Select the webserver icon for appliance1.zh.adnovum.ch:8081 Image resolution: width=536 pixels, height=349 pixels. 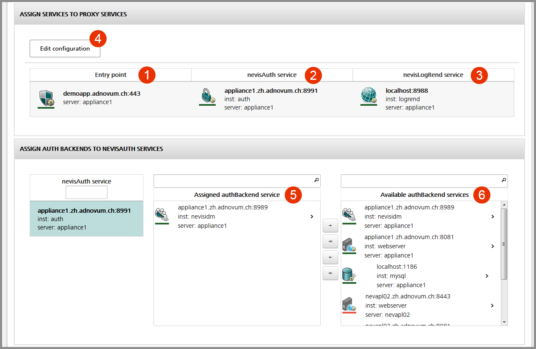[x=349, y=245]
